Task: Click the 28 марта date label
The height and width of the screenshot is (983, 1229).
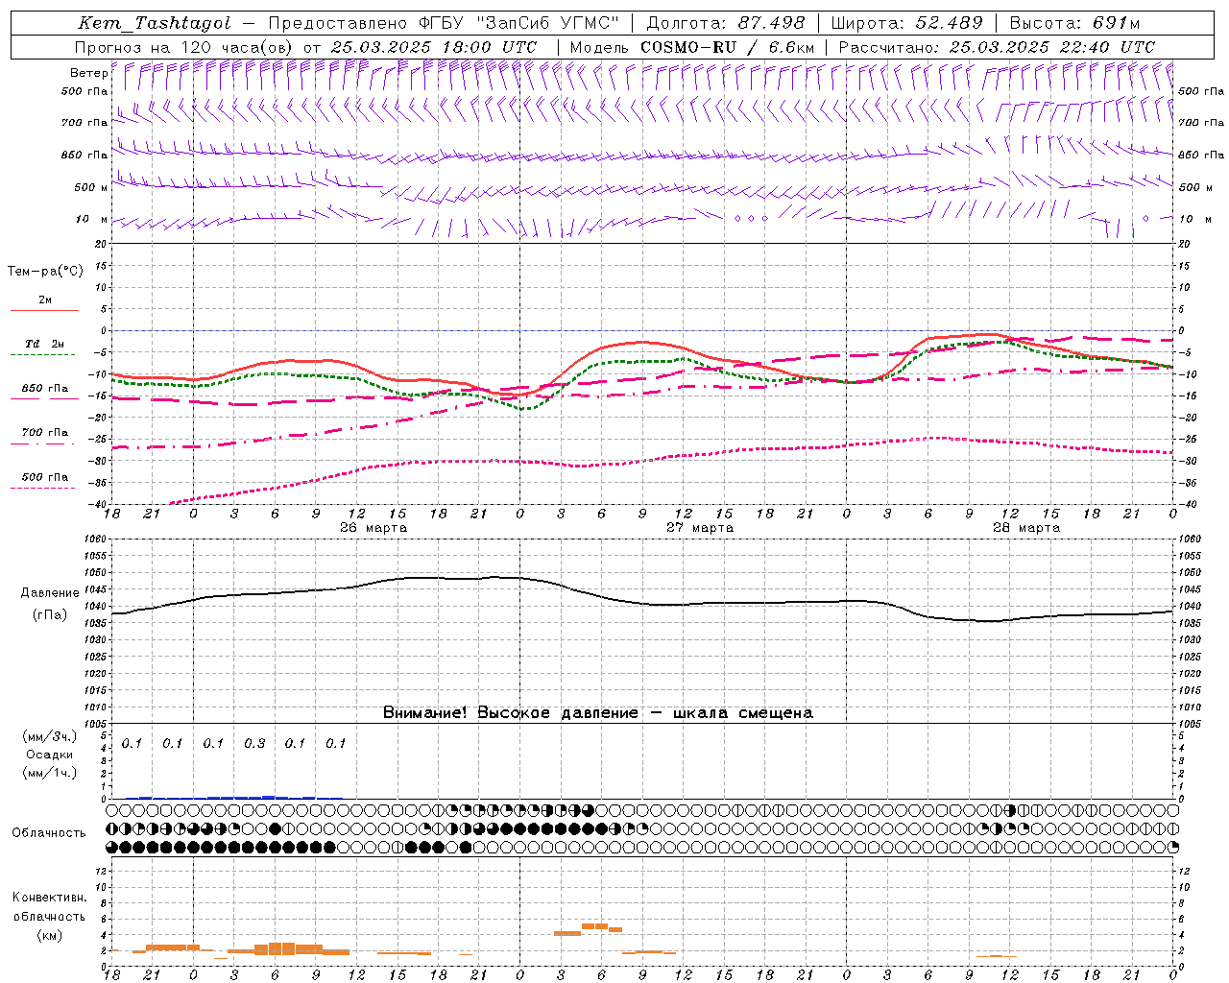Action: click(1026, 528)
